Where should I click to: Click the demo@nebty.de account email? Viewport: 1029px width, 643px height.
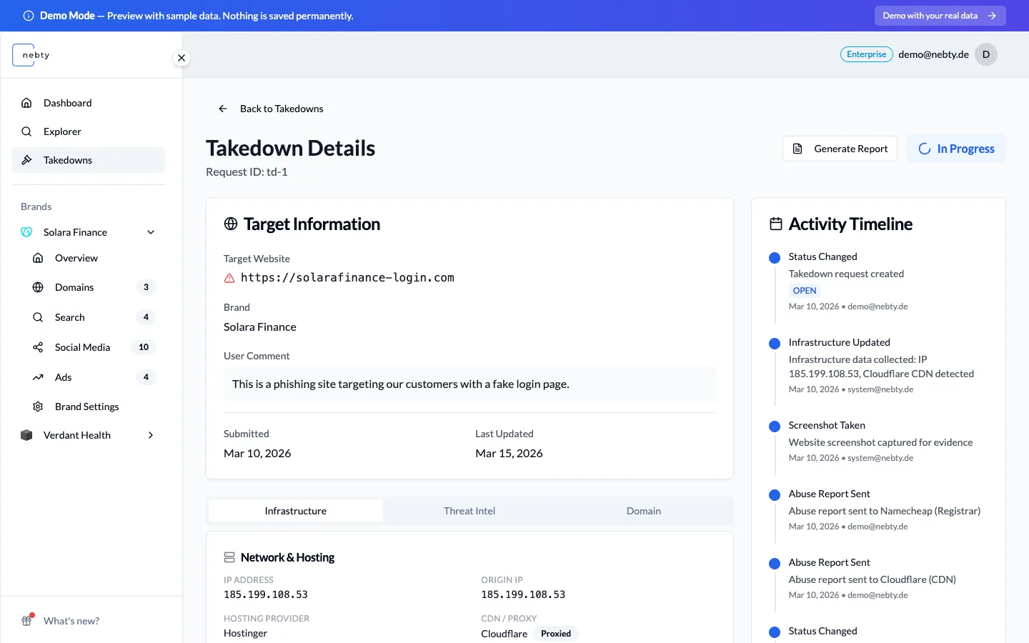pos(933,54)
